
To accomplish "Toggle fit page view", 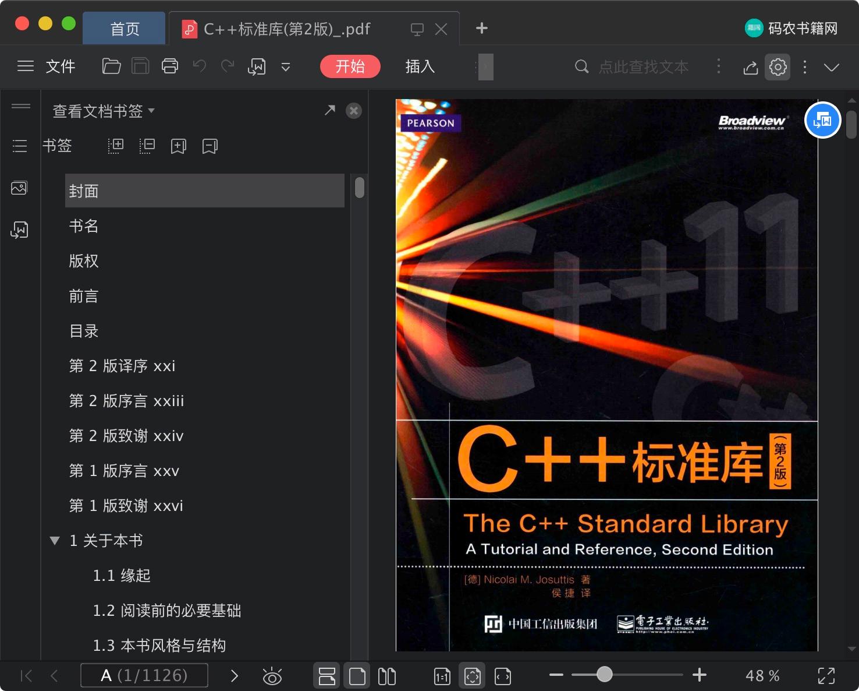I will [473, 676].
